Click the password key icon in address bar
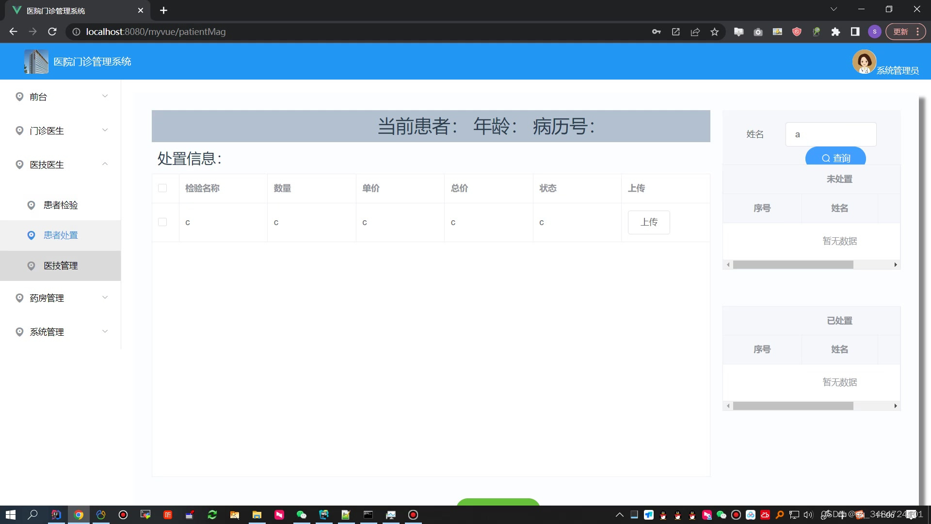 coord(656,32)
